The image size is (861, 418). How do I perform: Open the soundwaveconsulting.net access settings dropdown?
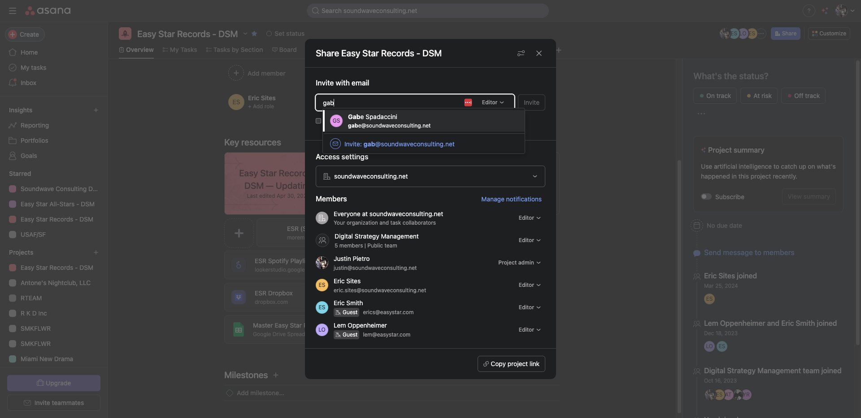point(430,176)
